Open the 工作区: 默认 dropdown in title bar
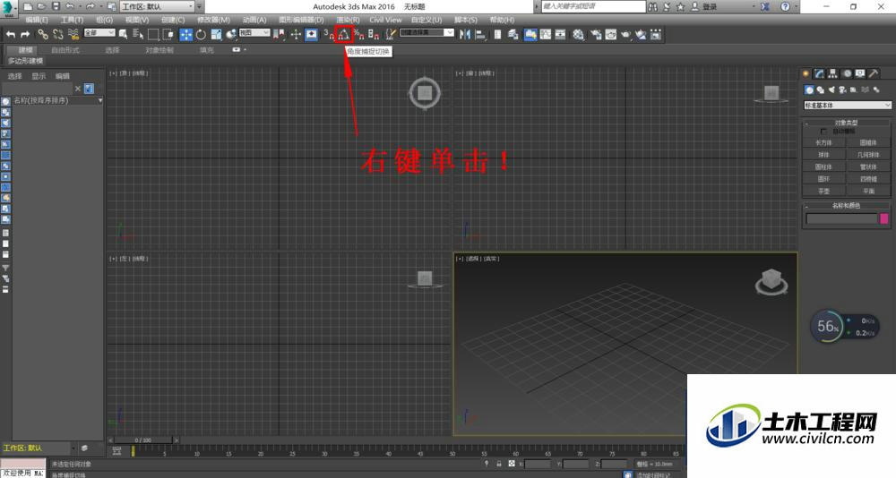This screenshot has height=478, width=896. pos(157,6)
